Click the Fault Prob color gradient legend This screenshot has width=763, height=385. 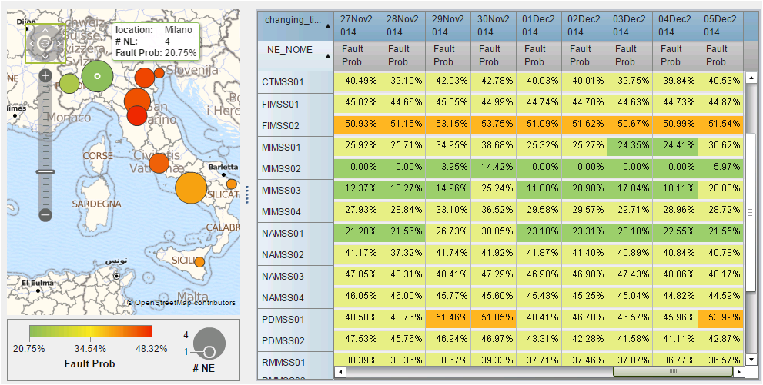(x=91, y=332)
